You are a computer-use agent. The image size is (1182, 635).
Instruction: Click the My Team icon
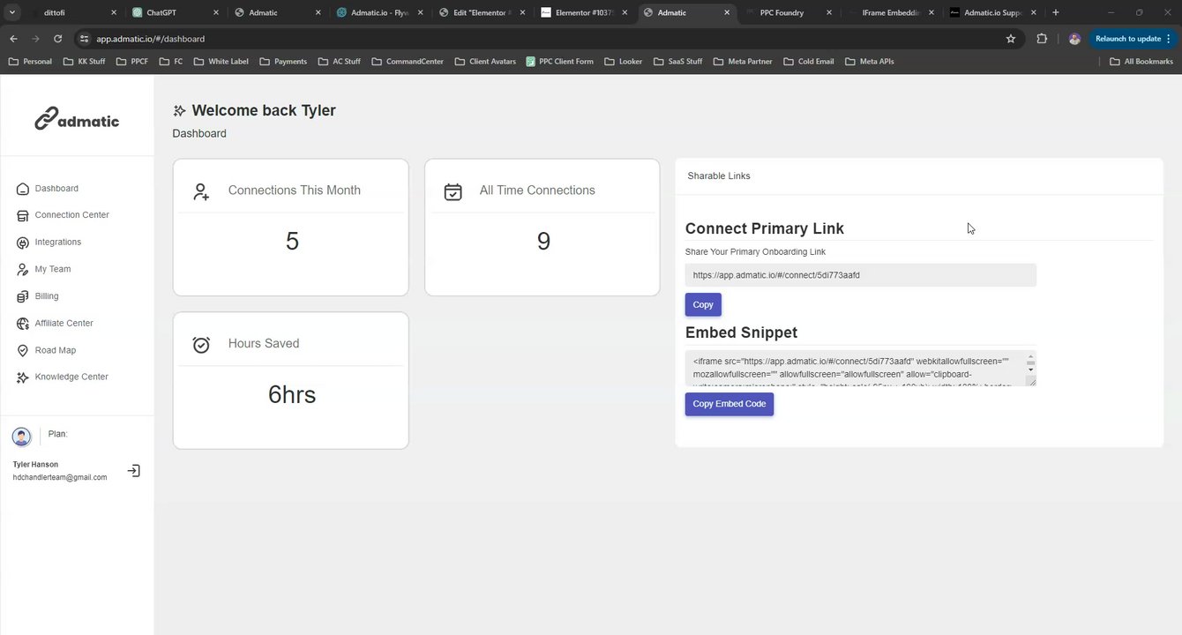click(x=23, y=270)
